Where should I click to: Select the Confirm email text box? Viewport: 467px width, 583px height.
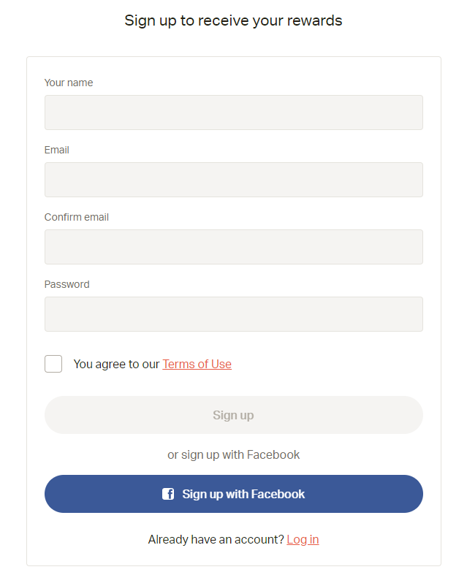coord(234,247)
